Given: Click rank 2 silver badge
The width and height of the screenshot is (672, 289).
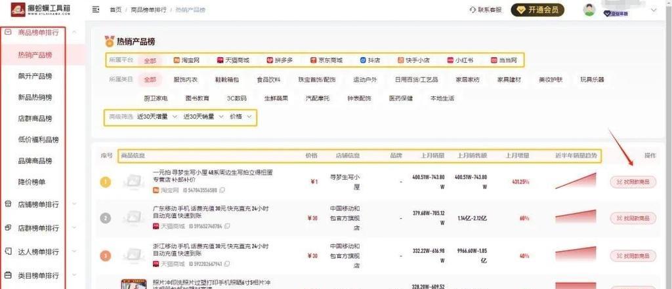Looking at the screenshot, I should [106, 218].
